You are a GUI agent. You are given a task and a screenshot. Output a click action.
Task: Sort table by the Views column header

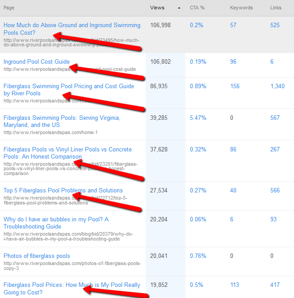pyautogui.click(x=157, y=8)
